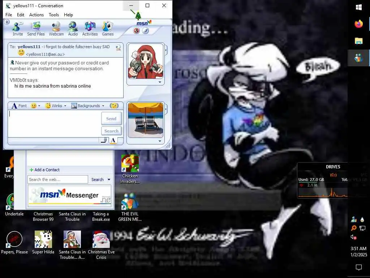
Task: Start a Webcam session
Action: (x=56, y=29)
